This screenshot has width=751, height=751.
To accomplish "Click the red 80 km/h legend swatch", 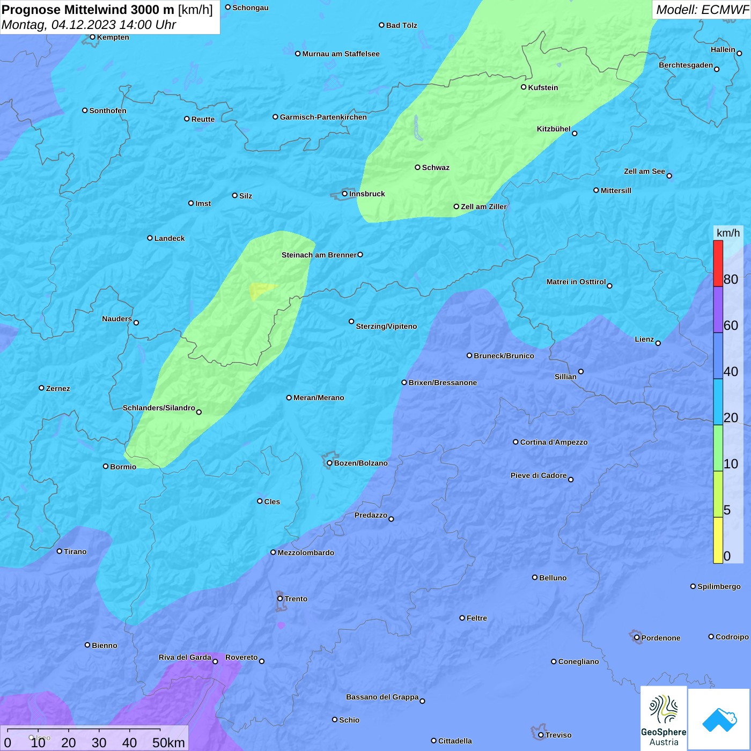I will [718, 263].
